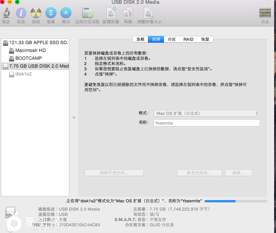Click the Convert (转换) toolbar icon
Viewport: 276px width, 233px height.
coord(128,12)
